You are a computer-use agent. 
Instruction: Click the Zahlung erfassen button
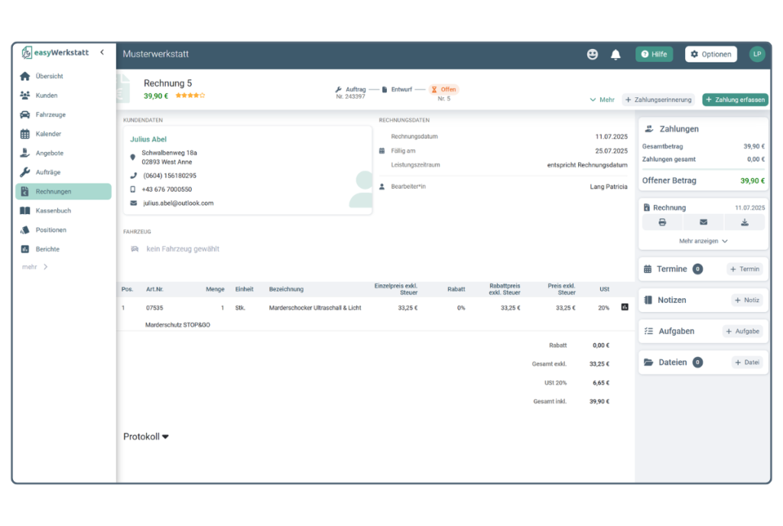735,99
